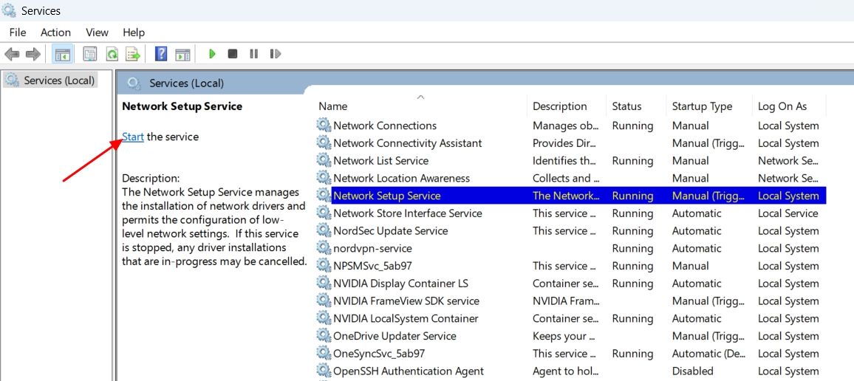This screenshot has height=381, width=854.
Task: Open the Help menu
Action: coord(134,32)
